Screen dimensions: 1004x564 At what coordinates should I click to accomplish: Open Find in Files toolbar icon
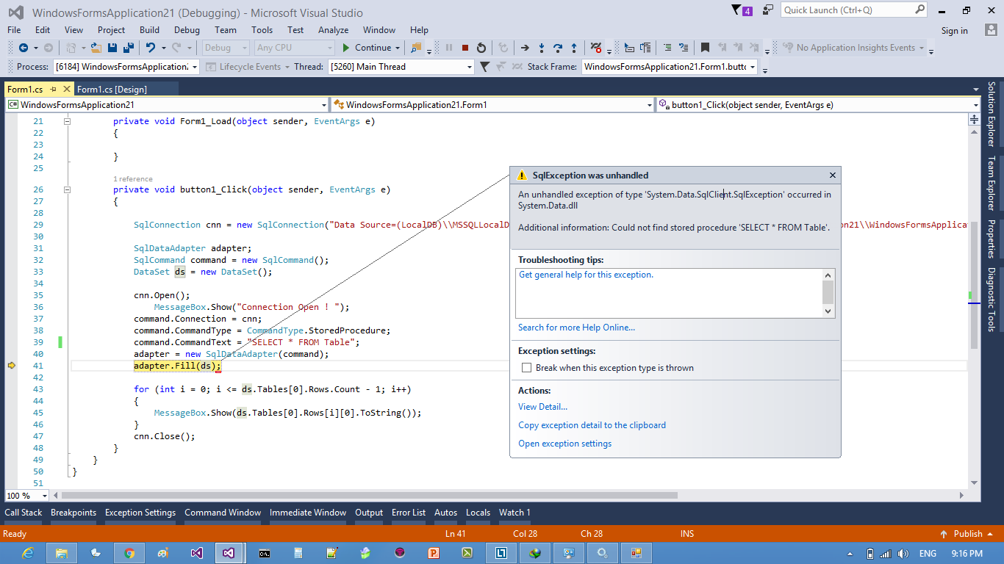pos(417,48)
